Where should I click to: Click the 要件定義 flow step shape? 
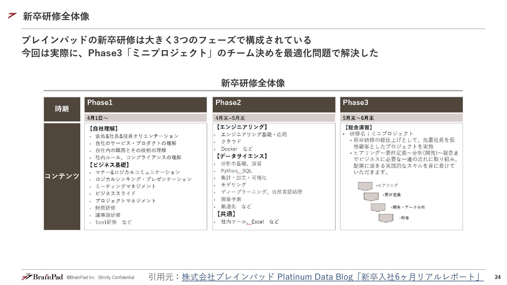pos(371,196)
